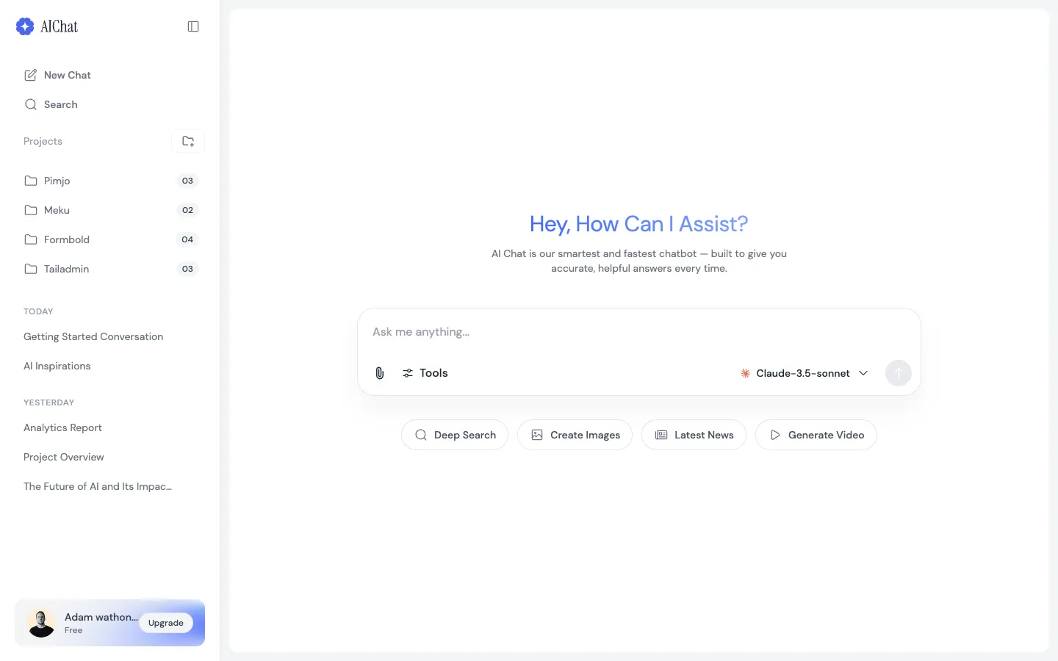Click the Pimjo folder icon
Screen dimensions: 1058x661
[x=31, y=181]
